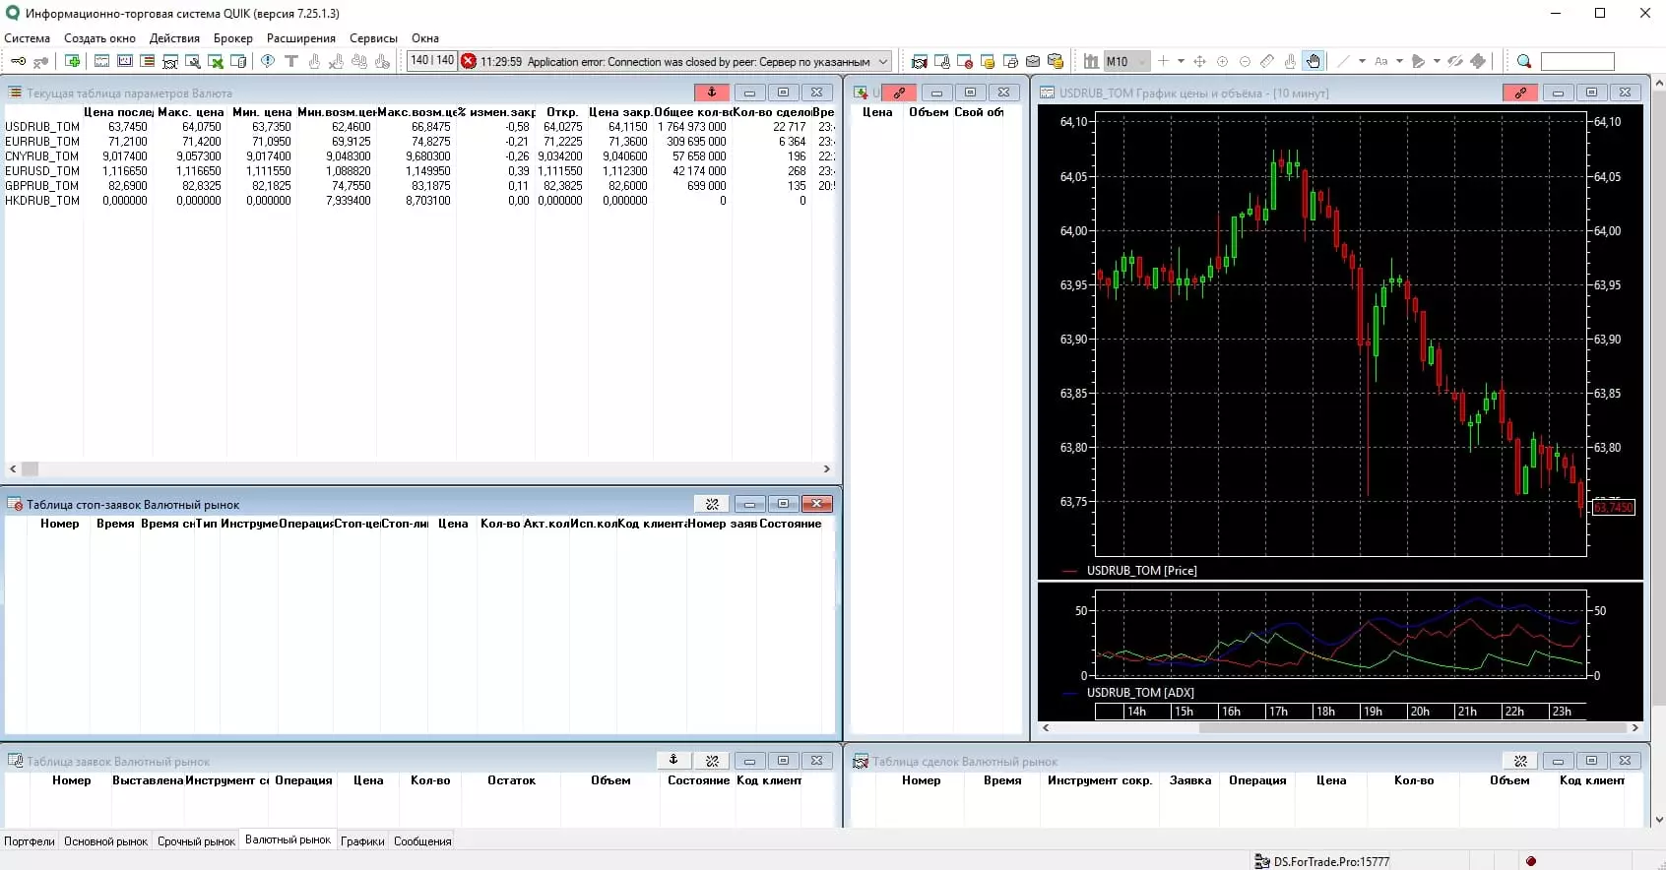This screenshot has width=1666, height=870.
Task: Click the 63,7450 current price label on chart
Action: tap(1613, 508)
